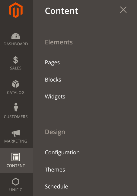Viewport: 137px width, 196px height.
Task: Click the CUSTOMERS sidebar label
Action: click(x=16, y=117)
